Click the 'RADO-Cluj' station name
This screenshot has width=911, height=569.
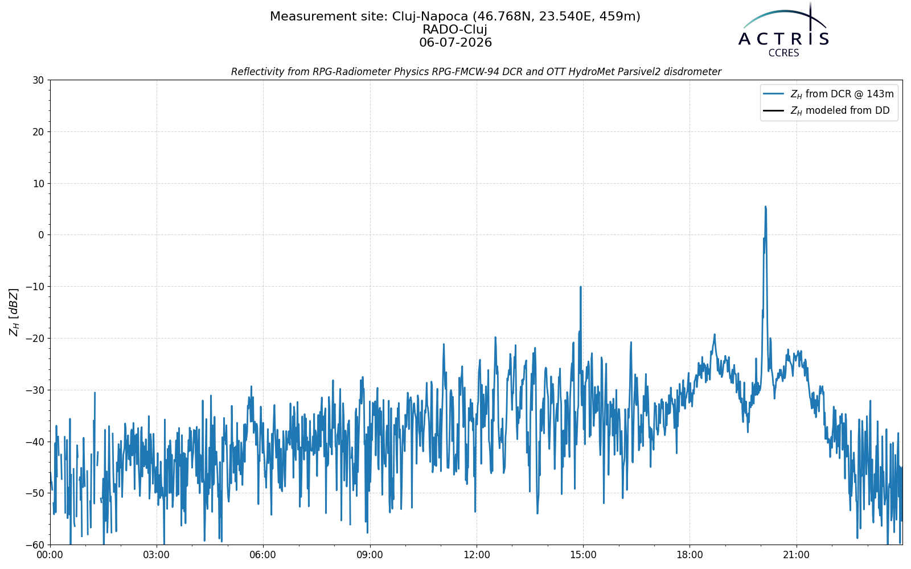[455, 30]
